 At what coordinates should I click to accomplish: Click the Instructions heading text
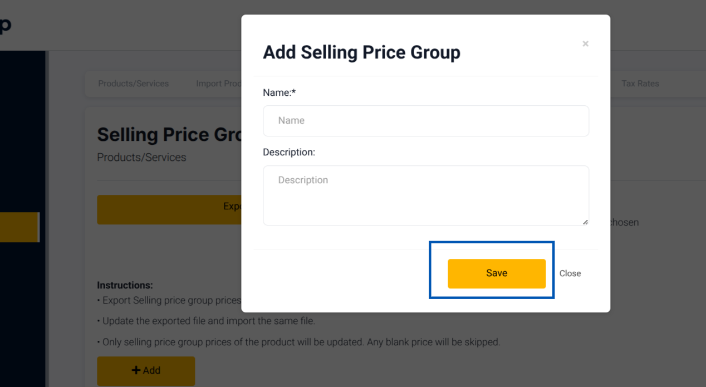[x=125, y=285]
